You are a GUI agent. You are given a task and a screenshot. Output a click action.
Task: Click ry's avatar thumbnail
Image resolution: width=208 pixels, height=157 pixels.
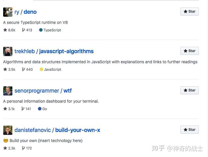8,12
